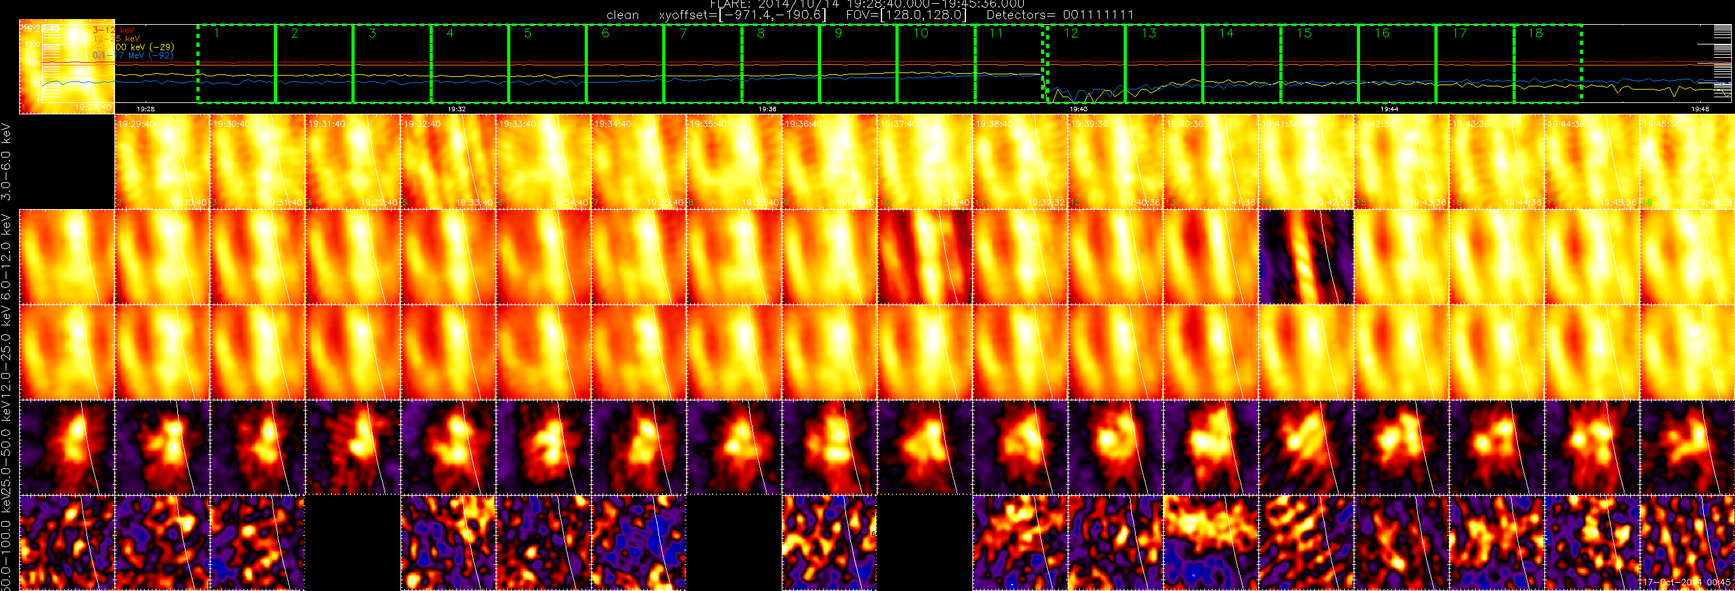
Task: Select interval 13 box in the light curve
Action: (x=1164, y=64)
